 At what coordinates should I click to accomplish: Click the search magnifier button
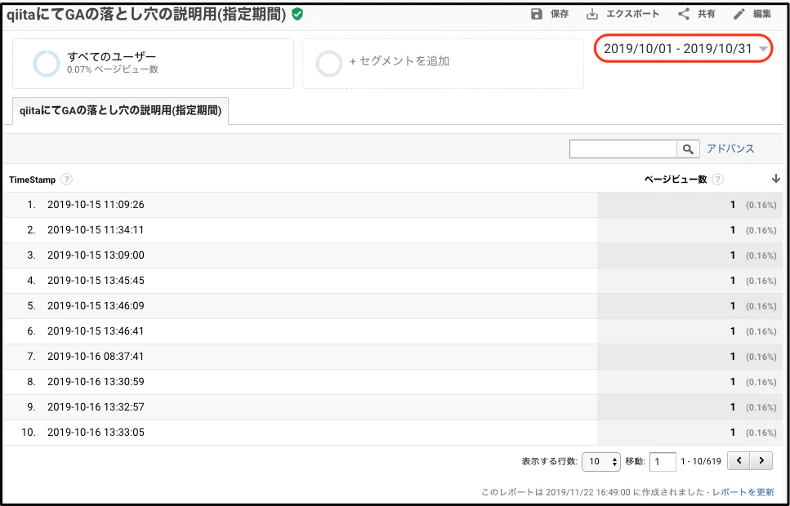click(x=688, y=149)
